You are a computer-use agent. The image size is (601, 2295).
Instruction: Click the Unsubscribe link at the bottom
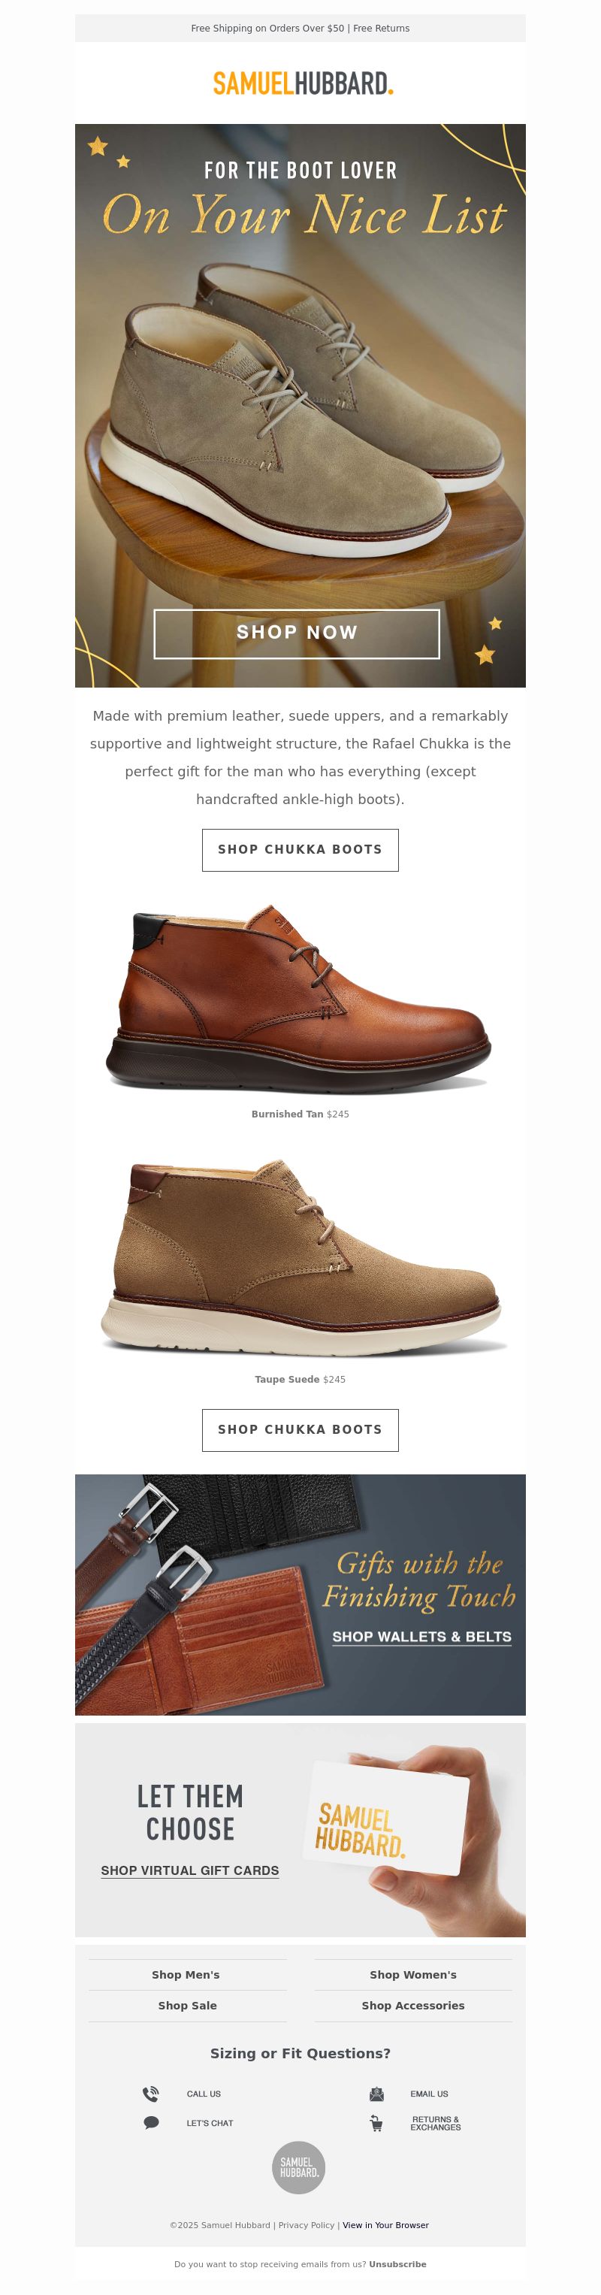[398, 2264]
